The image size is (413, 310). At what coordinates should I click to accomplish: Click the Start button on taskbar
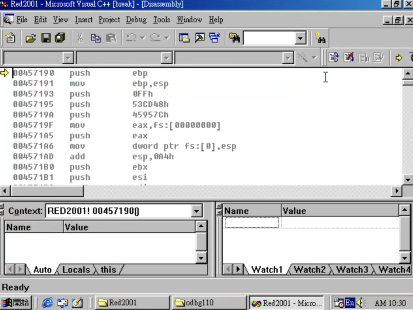[16, 303]
